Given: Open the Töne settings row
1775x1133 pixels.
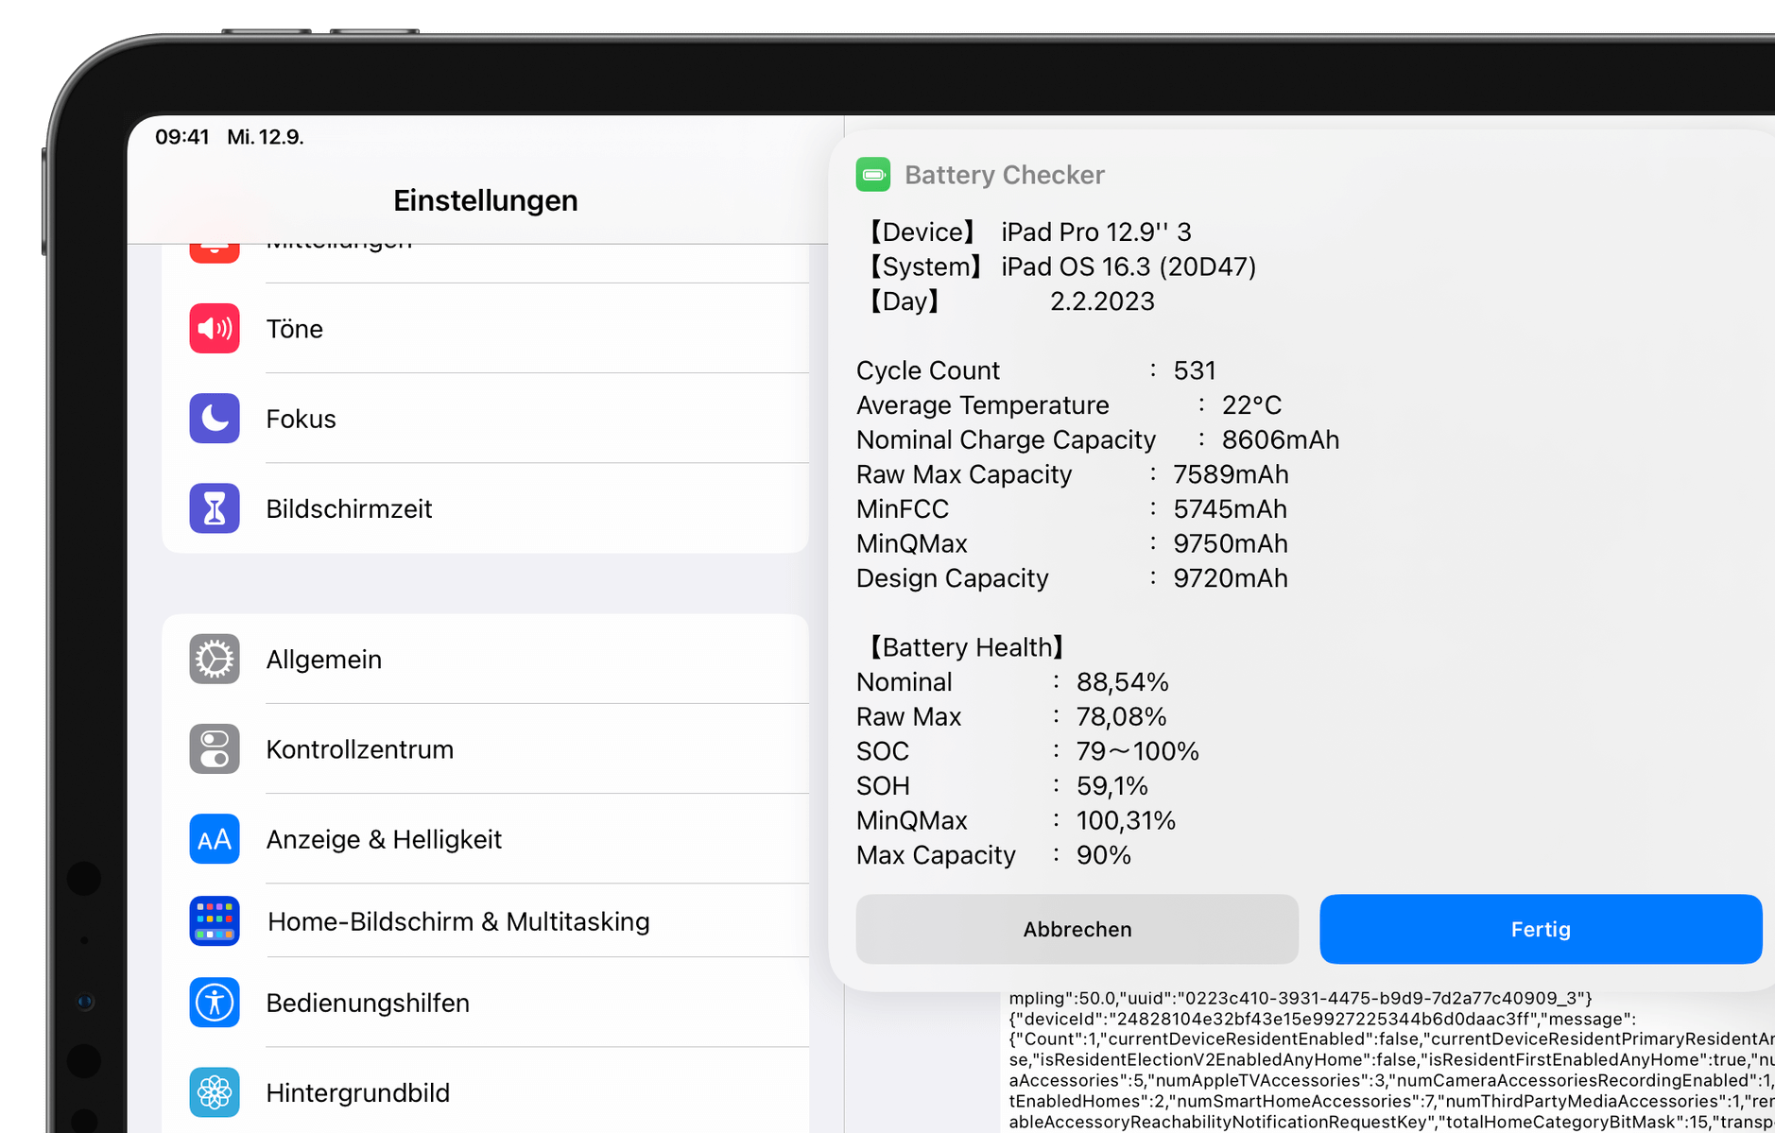Looking at the screenshot, I should coord(486,328).
